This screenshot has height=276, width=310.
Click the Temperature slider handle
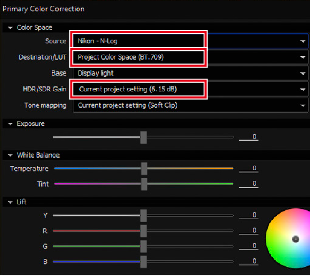point(144,169)
